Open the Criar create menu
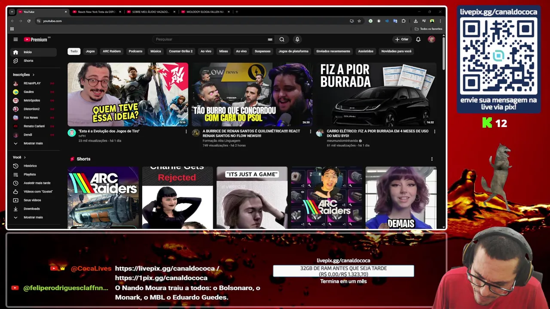 click(x=402, y=39)
